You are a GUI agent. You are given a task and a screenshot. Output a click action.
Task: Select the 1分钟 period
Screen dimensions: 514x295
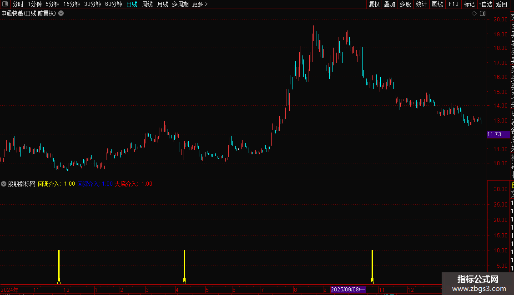pyautogui.click(x=35, y=4)
